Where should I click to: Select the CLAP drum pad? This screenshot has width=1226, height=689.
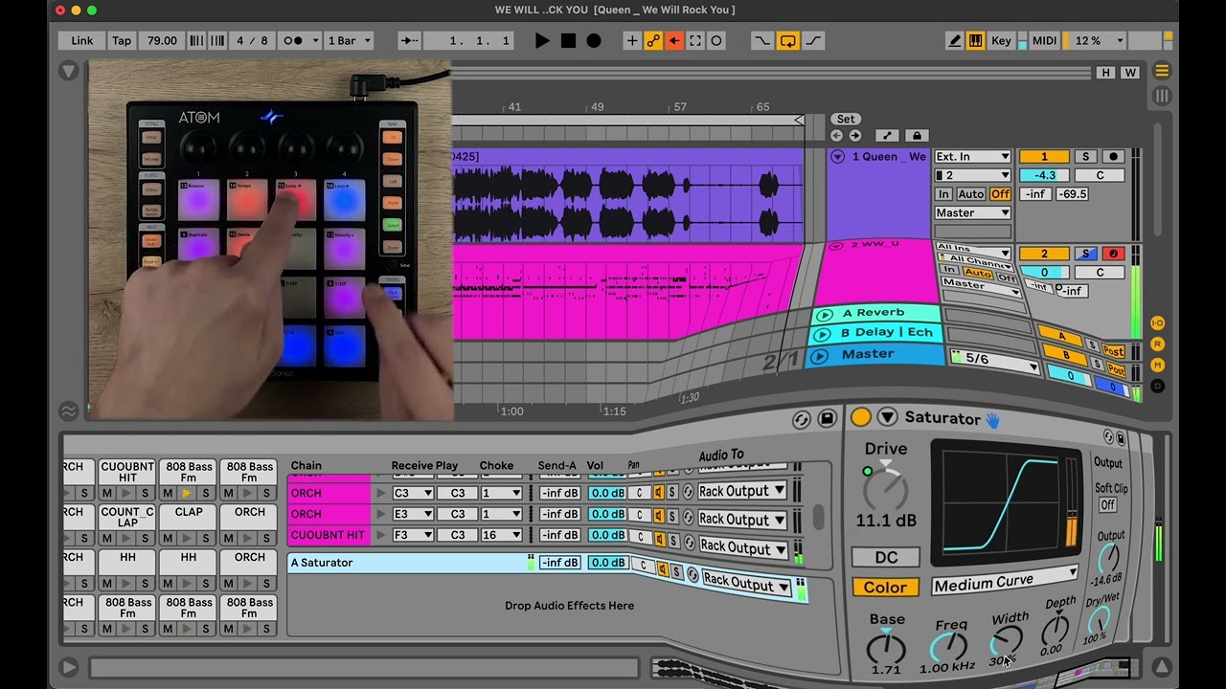tap(189, 518)
